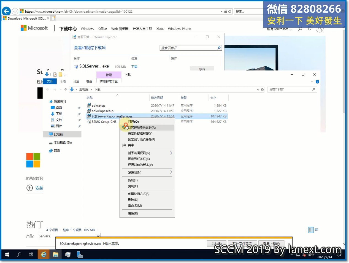Image resolution: width=349 pixels, height=263 pixels.
Task: Click the 搜索下载项 field in View Downloads
Action: pyautogui.click(x=191, y=48)
